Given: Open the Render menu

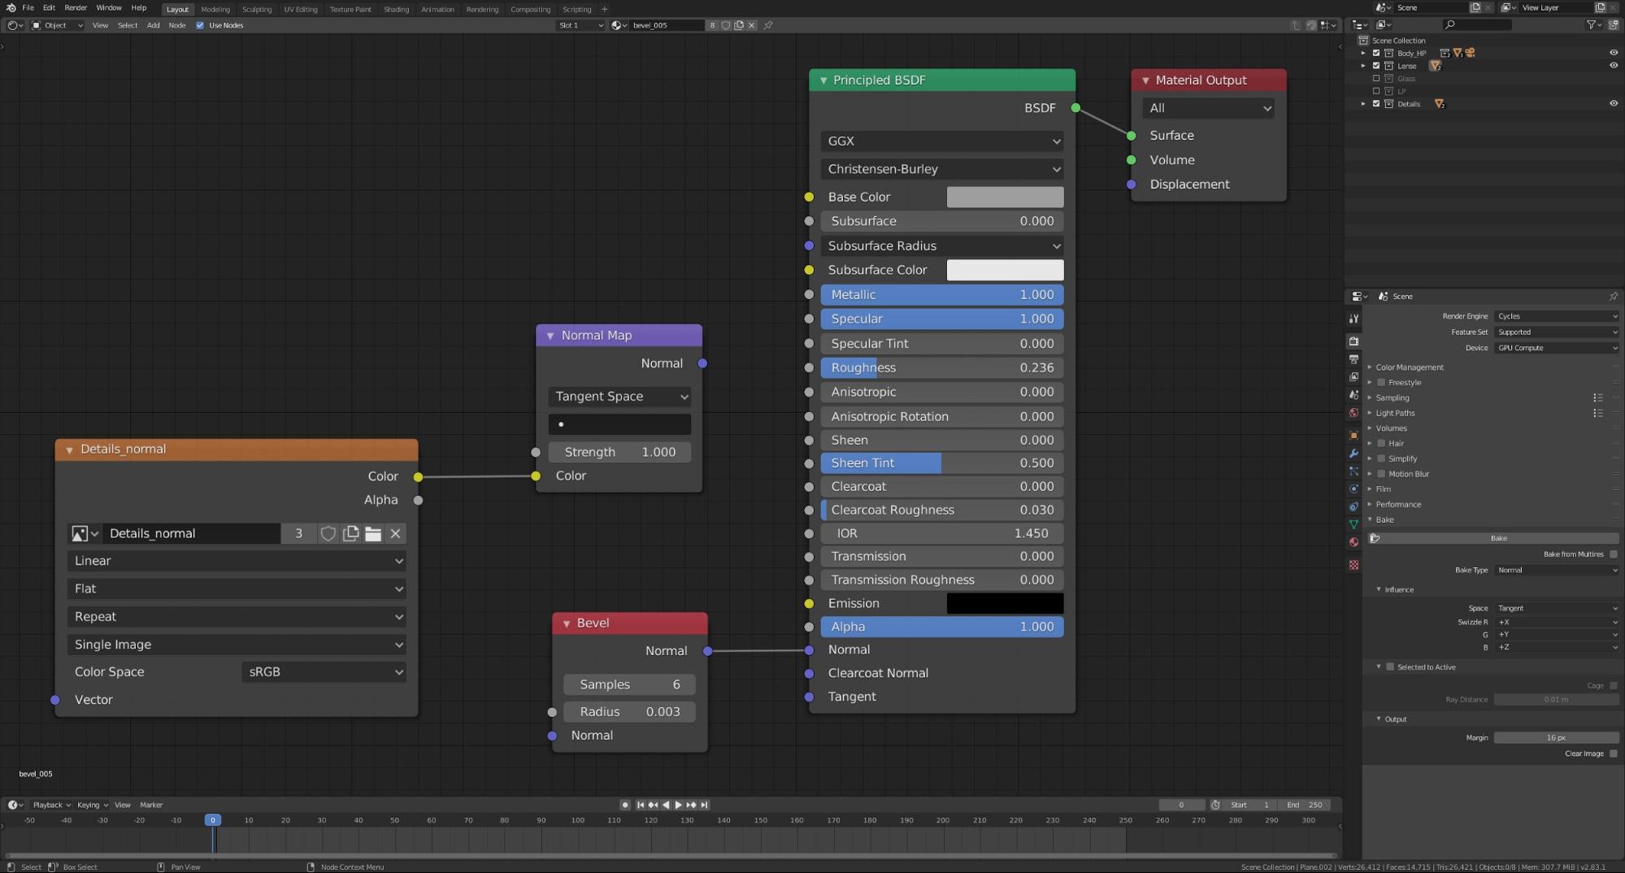Looking at the screenshot, I should click(76, 8).
